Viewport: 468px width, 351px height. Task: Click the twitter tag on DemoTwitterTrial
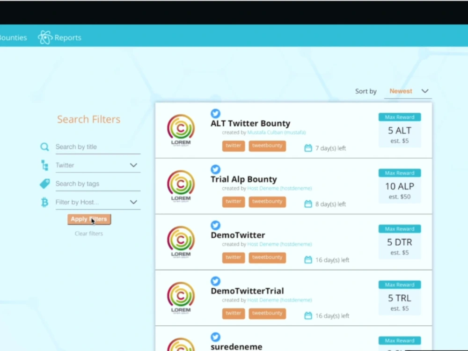coord(234,313)
